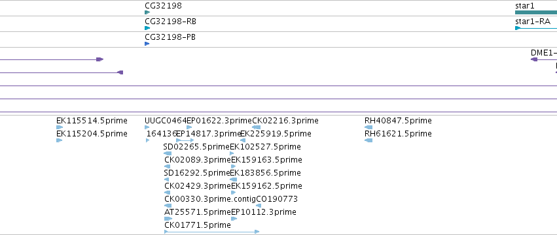Click the arrow glyph beneath UUGC0464
This screenshot has height=235, width=557.
(x=147, y=127)
